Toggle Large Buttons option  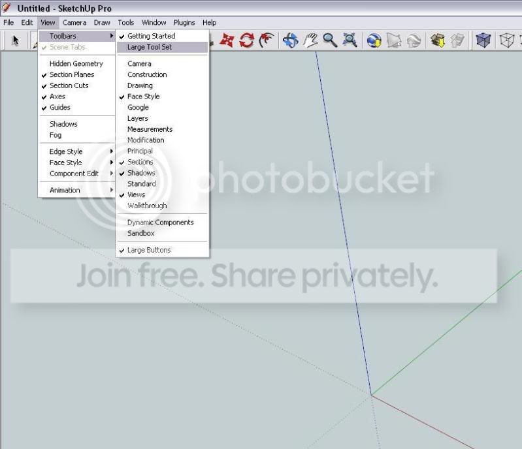coord(163,250)
